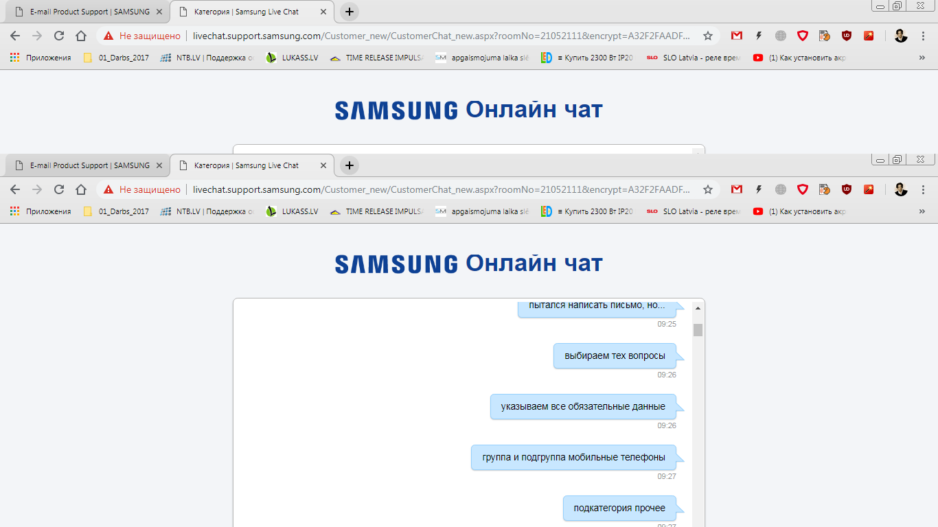Open the 'TIME RELEASE IMPULS' bookmark in front window
Screen dimensions: 938x527
coord(377,211)
